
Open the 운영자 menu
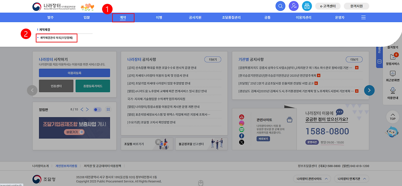point(340,18)
